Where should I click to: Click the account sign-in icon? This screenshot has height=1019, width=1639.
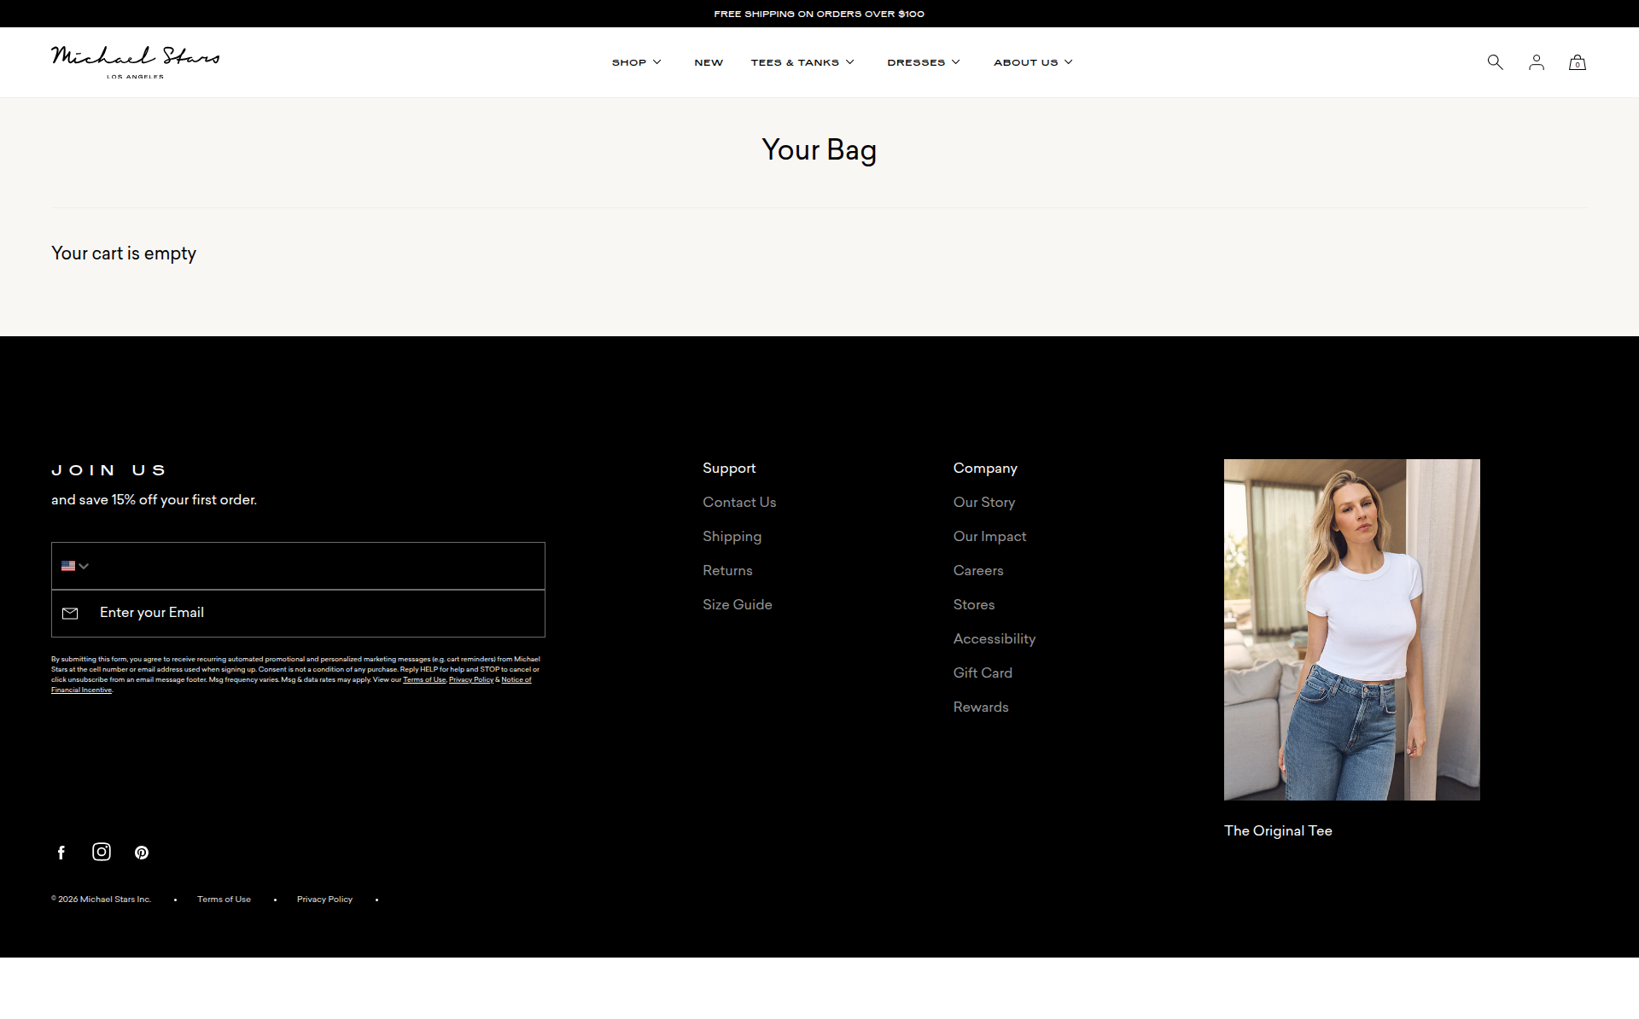[1537, 61]
